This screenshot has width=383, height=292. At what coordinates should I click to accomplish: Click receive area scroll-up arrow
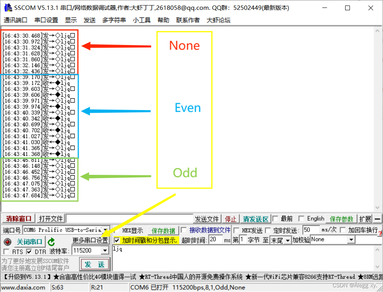click(377, 31)
